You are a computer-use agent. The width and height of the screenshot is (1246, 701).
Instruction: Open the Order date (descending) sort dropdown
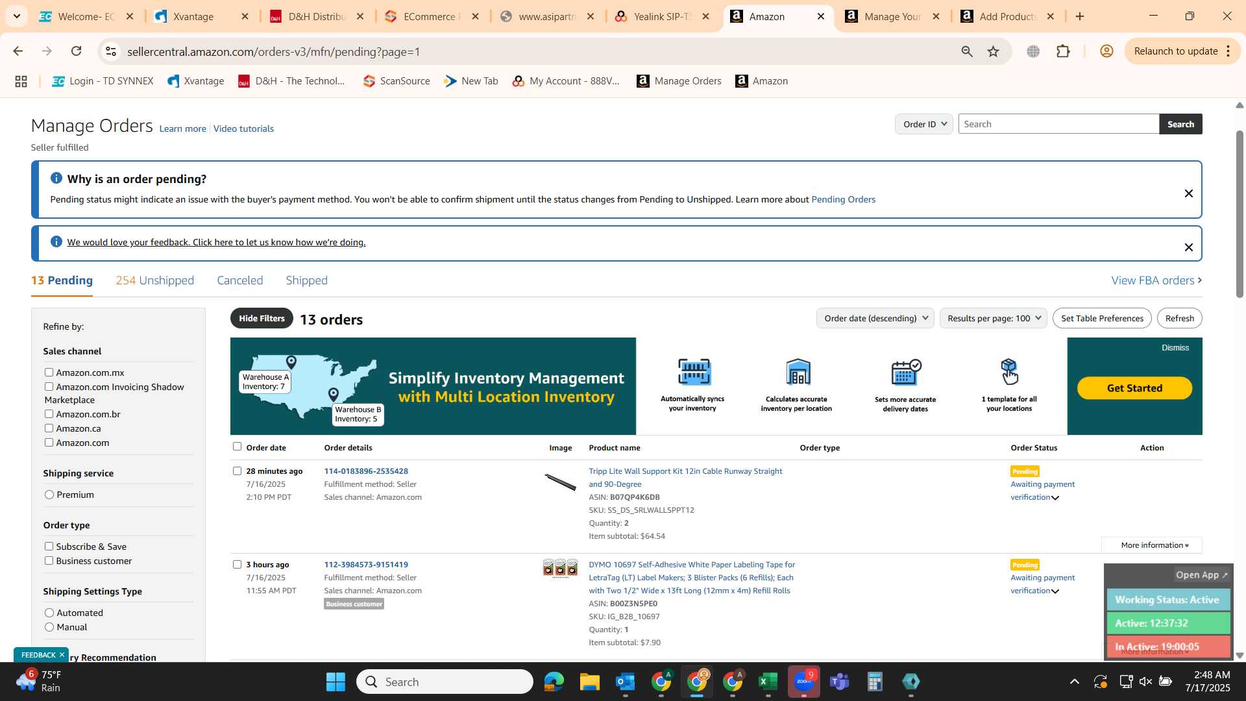click(x=875, y=318)
